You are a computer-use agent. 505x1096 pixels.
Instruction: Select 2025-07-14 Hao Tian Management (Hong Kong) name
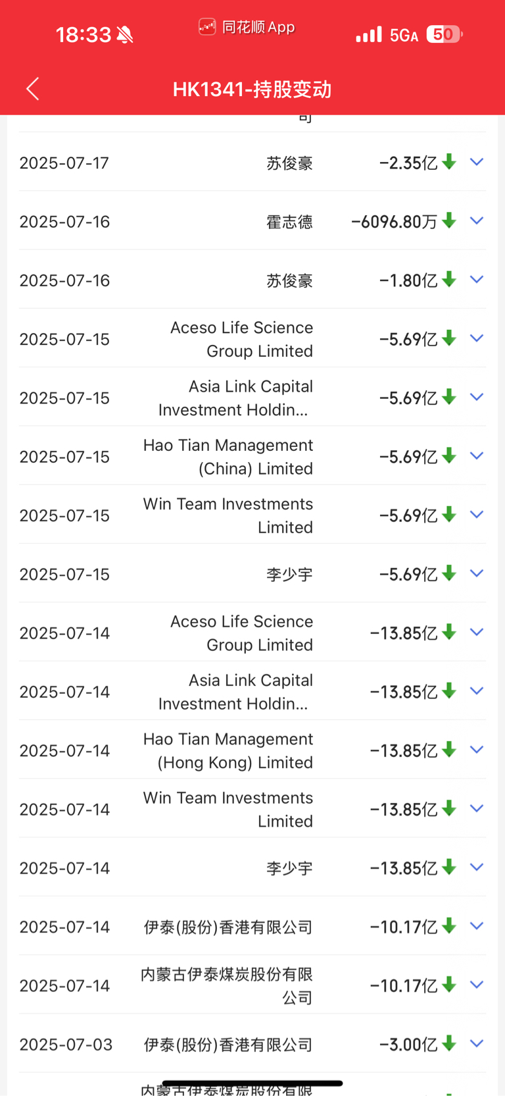pos(228,750)
